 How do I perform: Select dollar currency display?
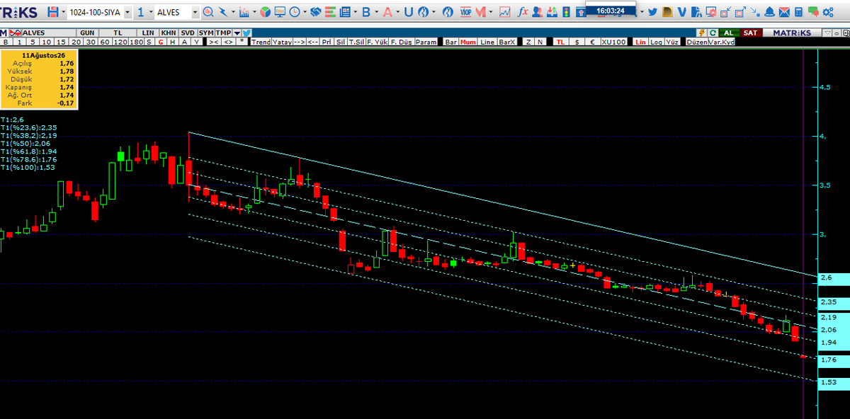pyautogui.click(x=577, y=42)
